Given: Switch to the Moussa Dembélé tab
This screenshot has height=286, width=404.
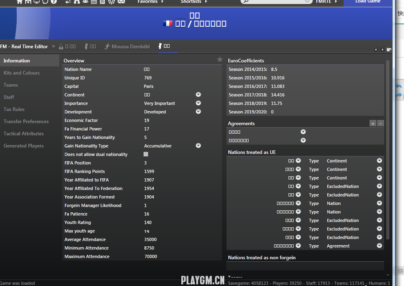Looking at the screenshot, I should point(127,47).
